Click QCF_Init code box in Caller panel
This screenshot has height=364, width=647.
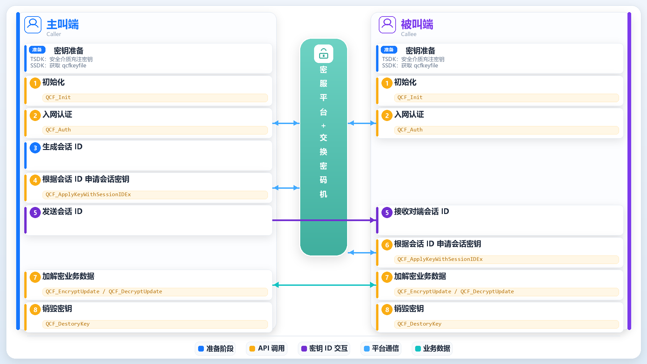(x=155, y=97)
